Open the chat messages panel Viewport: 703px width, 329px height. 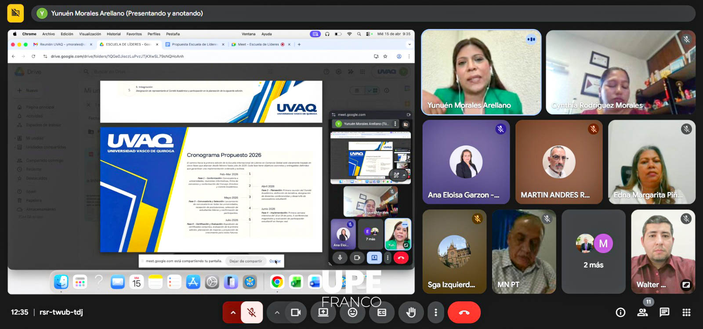click(x=664, y=312)
